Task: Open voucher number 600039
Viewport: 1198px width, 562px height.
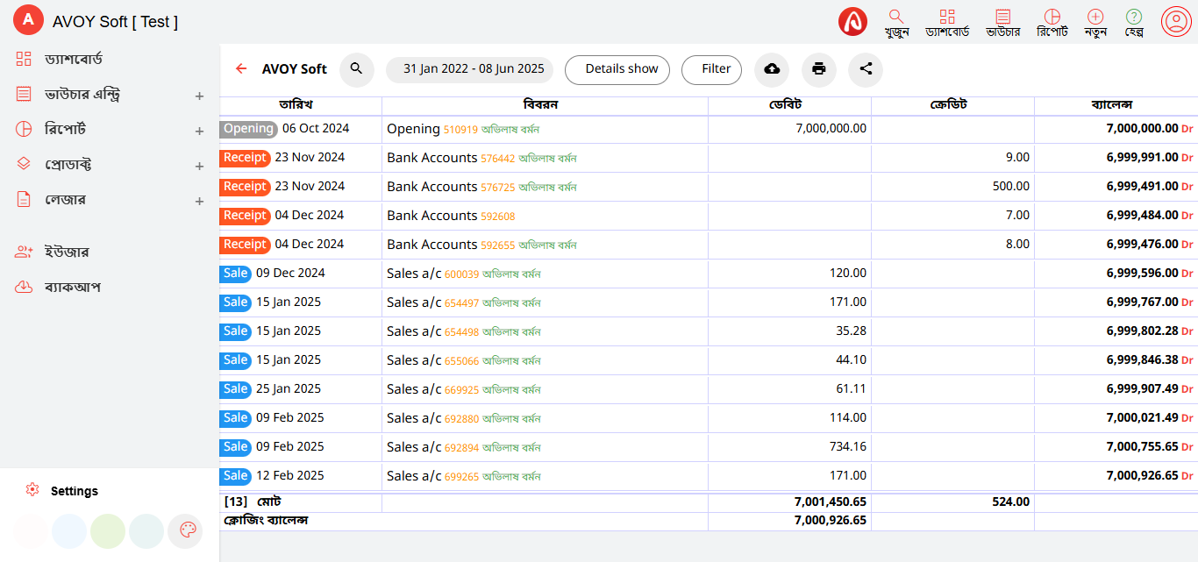Action: (x=462, y=274)
